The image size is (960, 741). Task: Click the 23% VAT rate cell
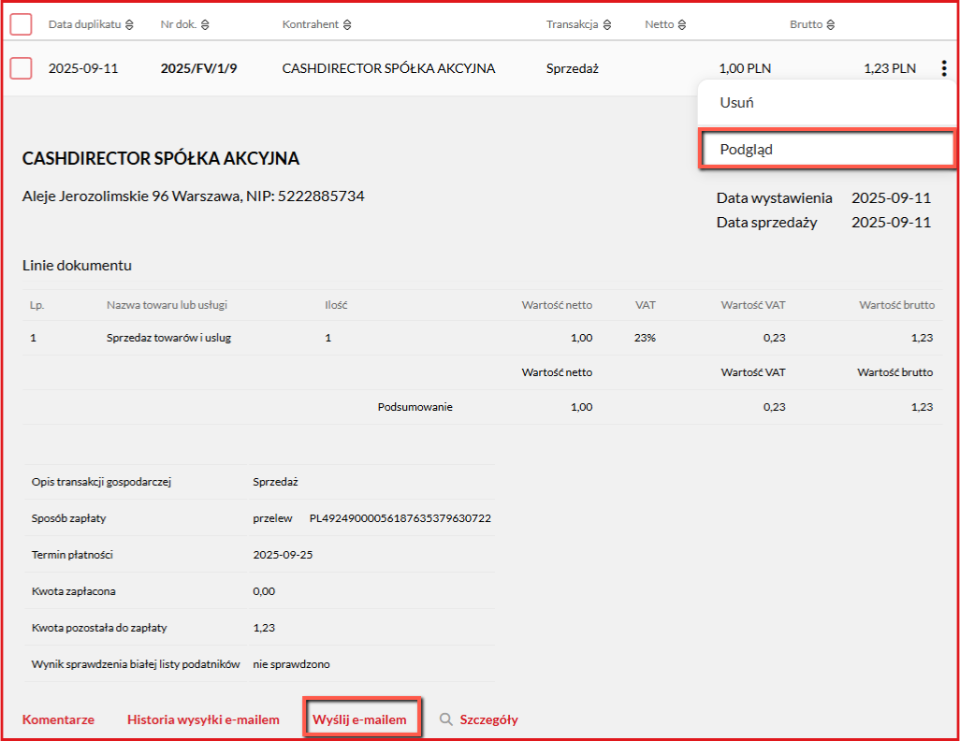click(x=645, y=338)
